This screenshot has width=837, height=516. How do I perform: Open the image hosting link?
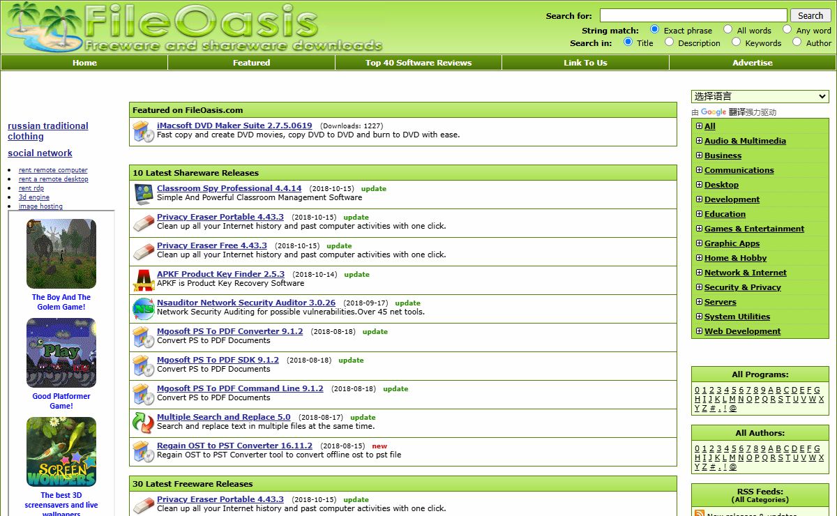(x=40, y=206)
